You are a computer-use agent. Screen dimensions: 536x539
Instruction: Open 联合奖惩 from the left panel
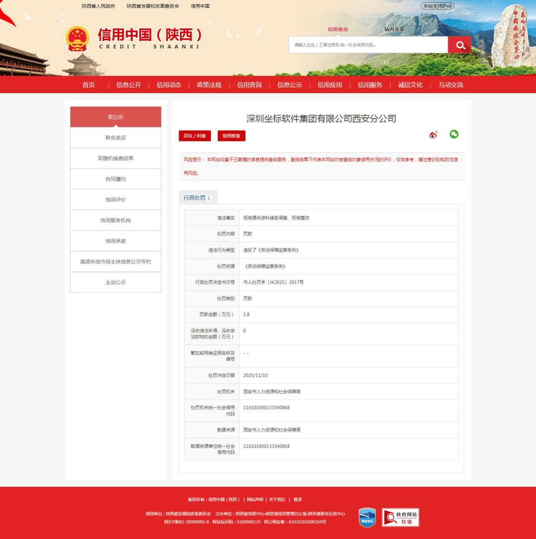coord(115,137)
